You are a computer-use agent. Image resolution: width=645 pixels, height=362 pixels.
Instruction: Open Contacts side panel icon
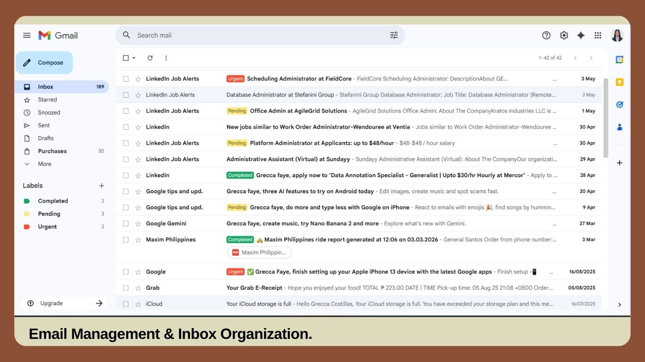[620, 127]
